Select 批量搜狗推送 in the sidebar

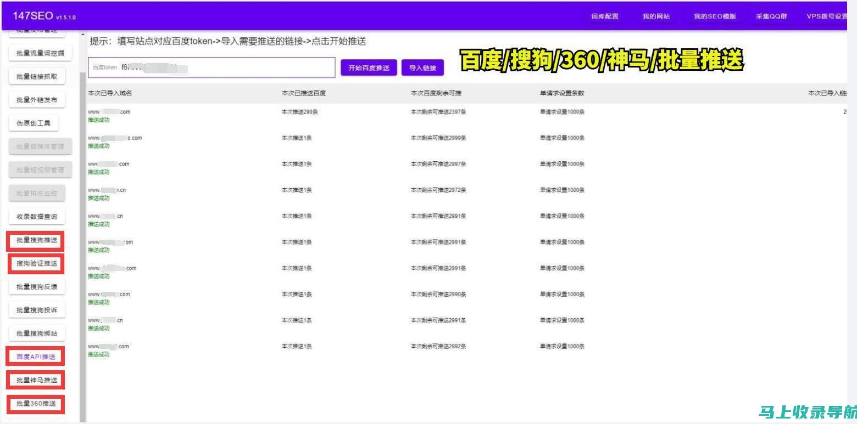coord(36,240)
